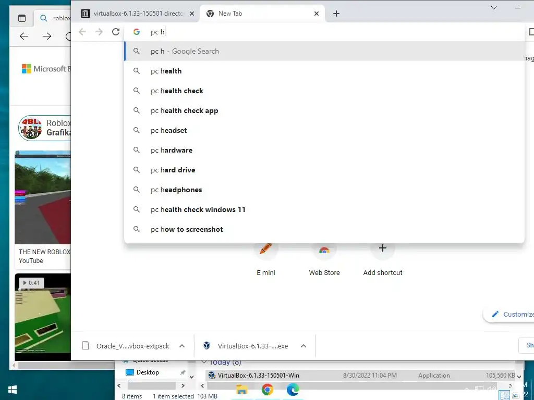This screenshot has width=534, height=400.
Task: Switch to virtualbox-6.1.33-150501 directory tab
Action: tap(136, 14)
